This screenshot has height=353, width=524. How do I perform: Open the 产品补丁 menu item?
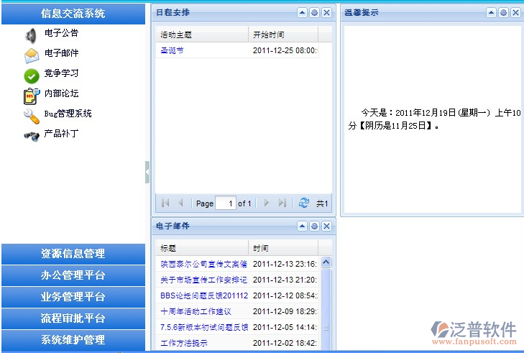tap(62, 134)
